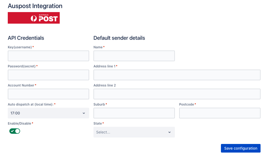271x159 pixels.
Task: Select the Postcode text box
Action: pyautogui.click(x=220, y=113)
